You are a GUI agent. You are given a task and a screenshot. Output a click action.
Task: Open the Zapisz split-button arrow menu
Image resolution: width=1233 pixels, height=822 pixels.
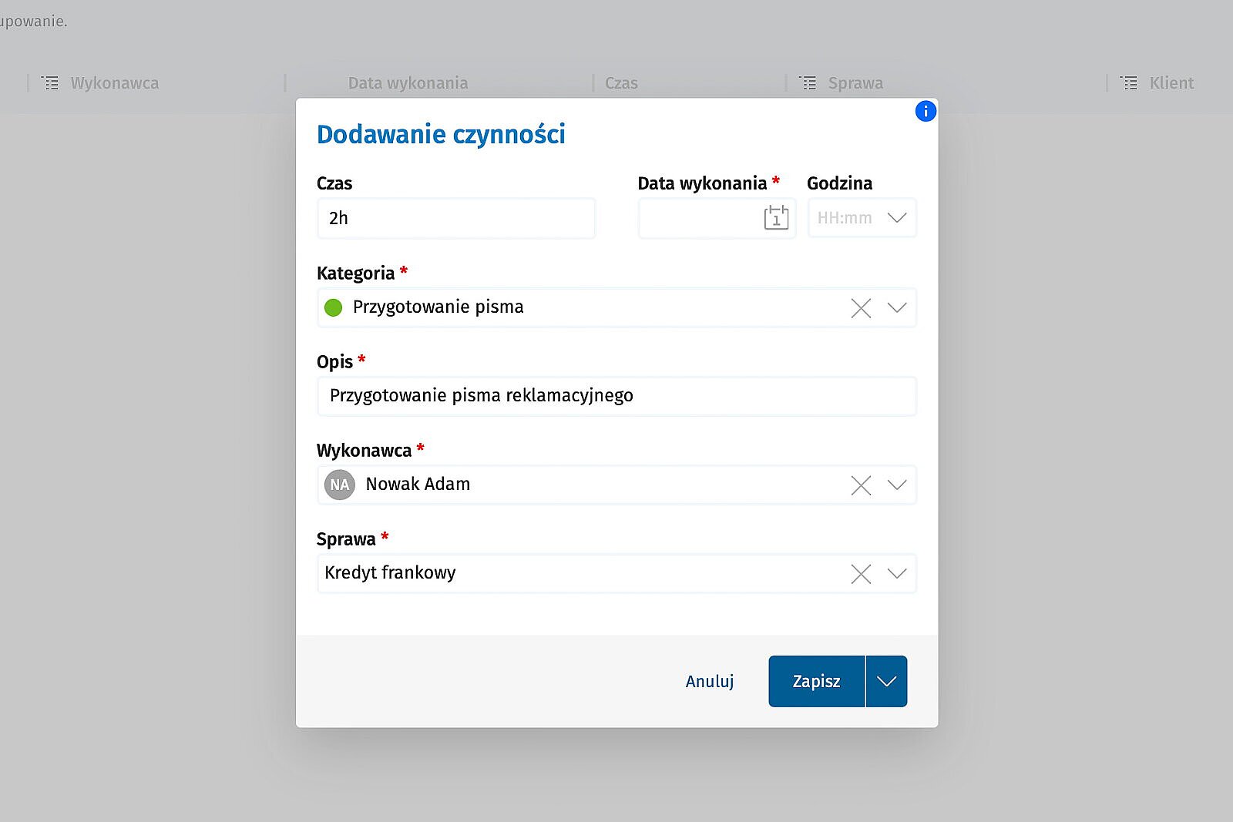[x=886, y=681]
